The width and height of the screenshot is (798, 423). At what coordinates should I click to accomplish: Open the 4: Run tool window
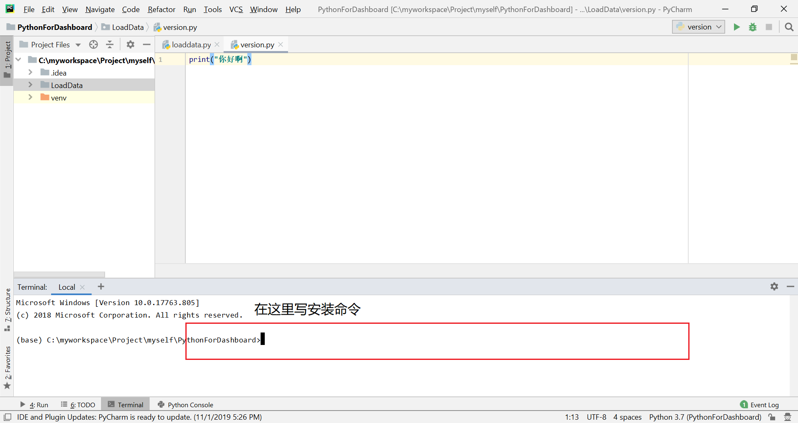coord(34,405)
